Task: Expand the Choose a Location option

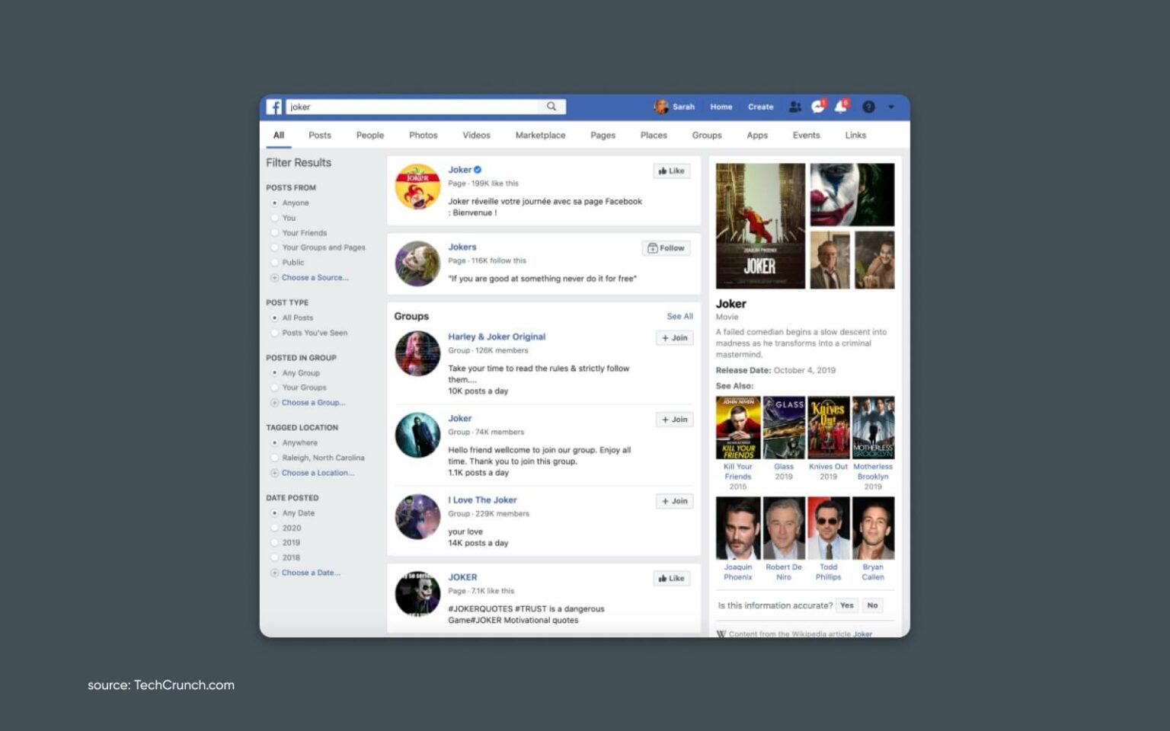Action: 314,473
